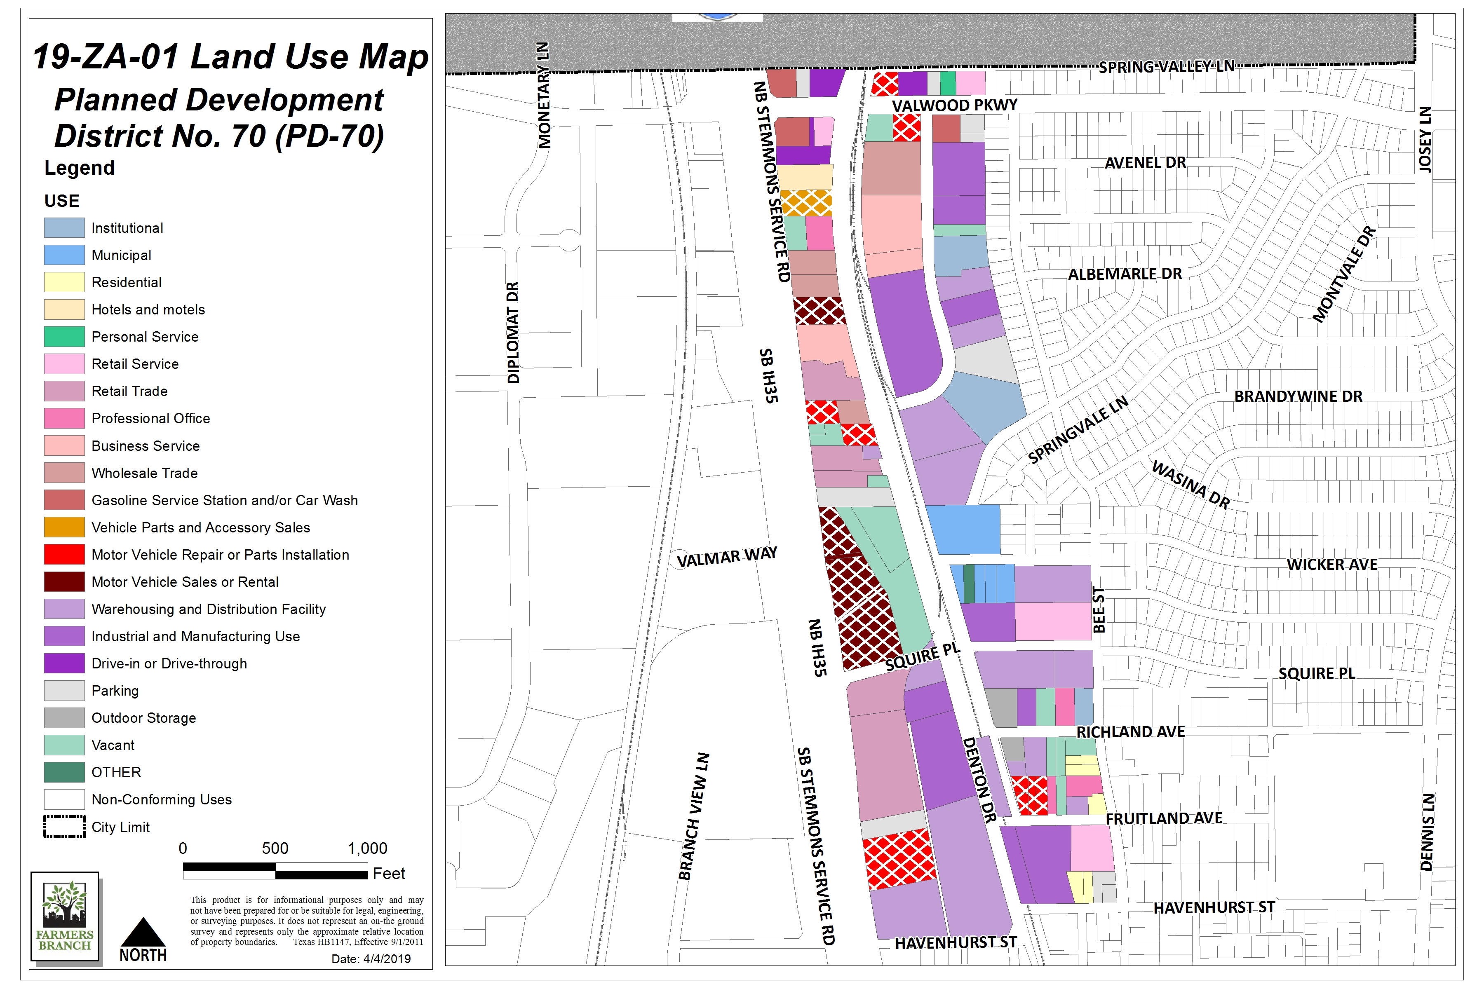This screenshot has width=1484, height=989.
Task: Click the map title 19-ZA-01 Land Use Map
Action: coord(230,57)
